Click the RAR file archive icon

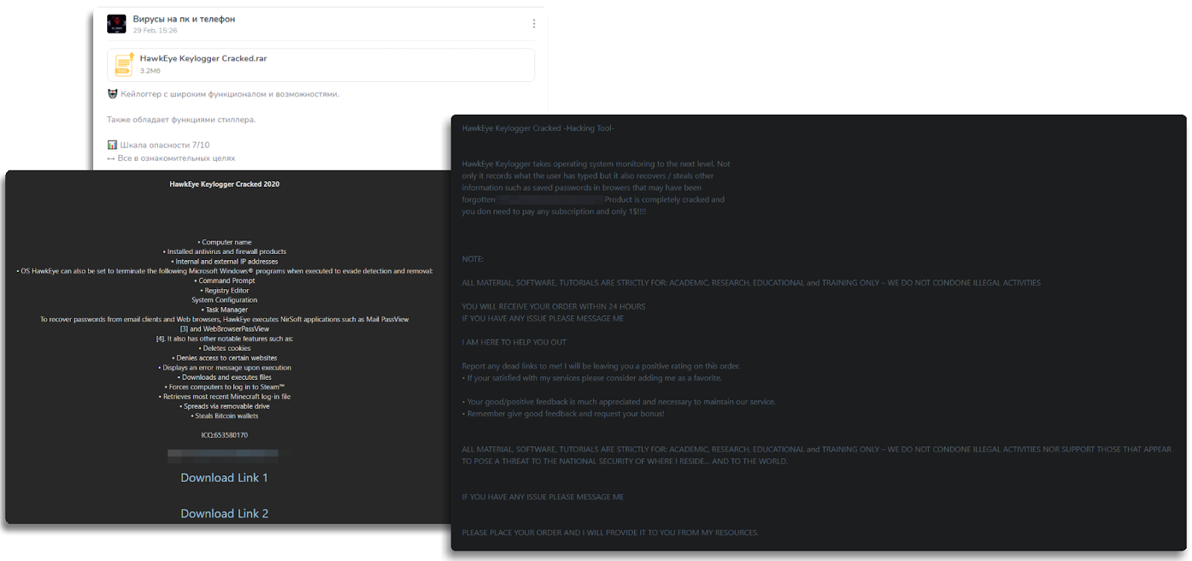(124, 65)
